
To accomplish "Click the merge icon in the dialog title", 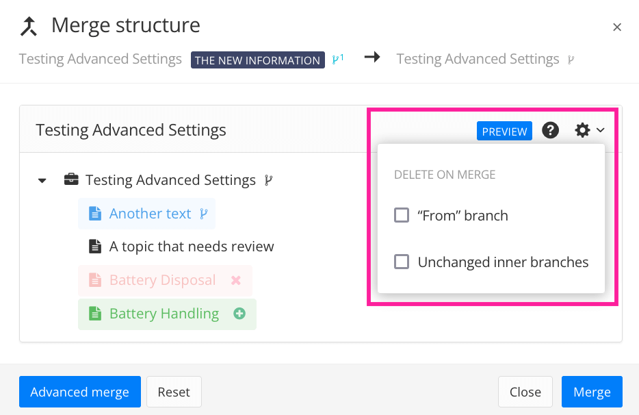I will point(29,27).
